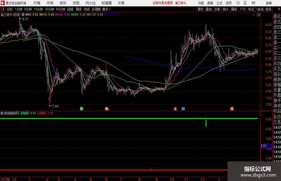Click the 复权 button
The width and height of the screenshot is (281, 181).
click(200, 9)
